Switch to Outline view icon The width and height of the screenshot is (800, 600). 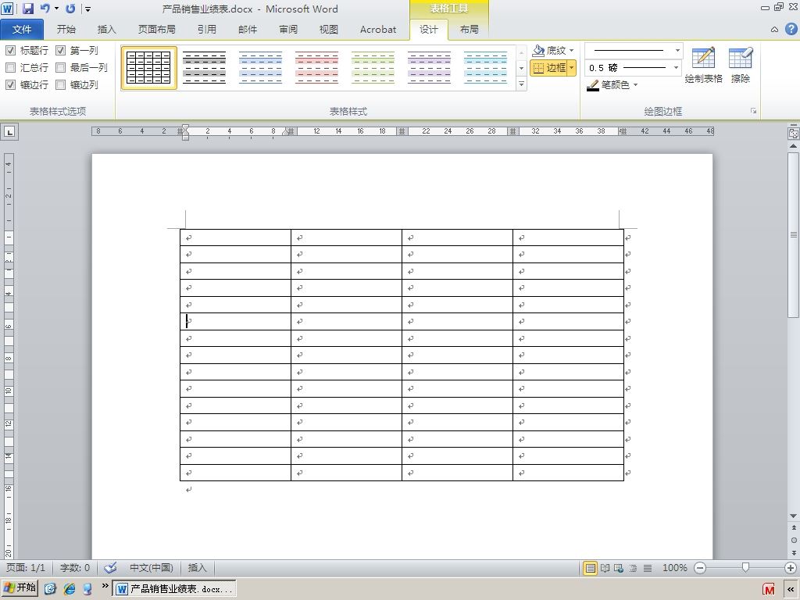(x=633, y=568)
